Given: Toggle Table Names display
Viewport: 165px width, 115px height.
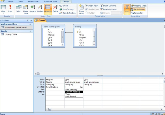Looking at the screenshot, I should click(140, 9).
